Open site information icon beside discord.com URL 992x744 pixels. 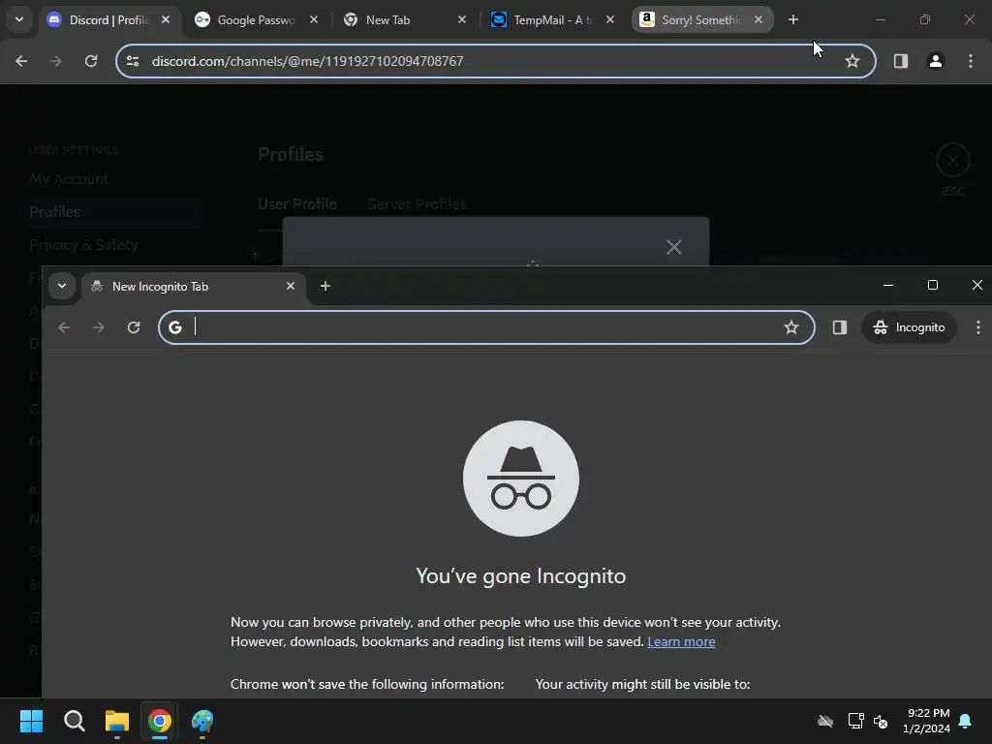[x=133, y=61]
